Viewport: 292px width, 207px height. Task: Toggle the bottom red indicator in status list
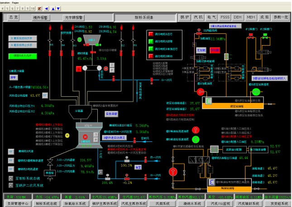[151, 56]
